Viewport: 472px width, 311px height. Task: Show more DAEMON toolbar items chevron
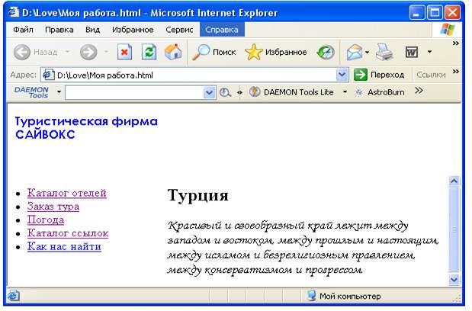coord(419,90)
